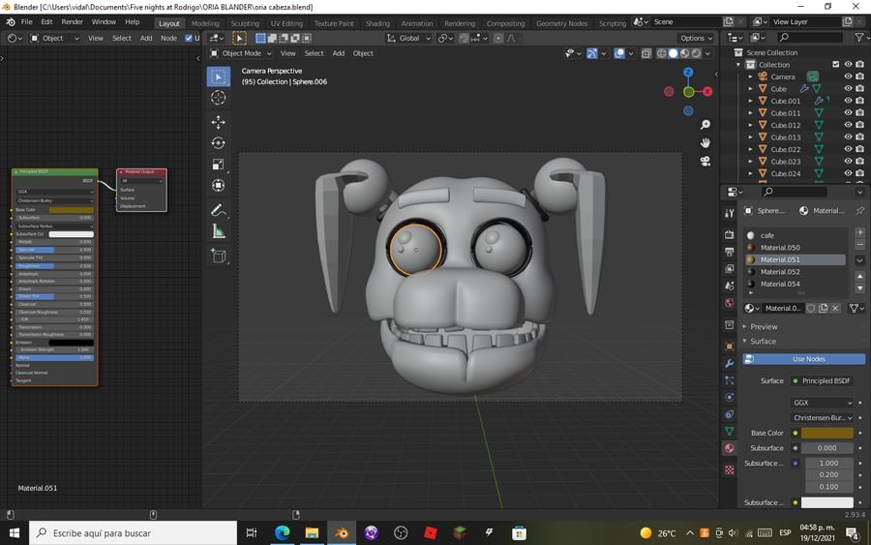
Task: Click the Use Nodes button
Action: pyautogui.click(x=804, y=359)
